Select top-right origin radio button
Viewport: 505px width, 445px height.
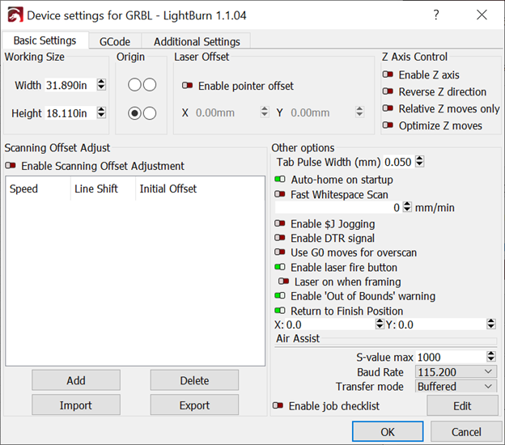click(150, 85)
